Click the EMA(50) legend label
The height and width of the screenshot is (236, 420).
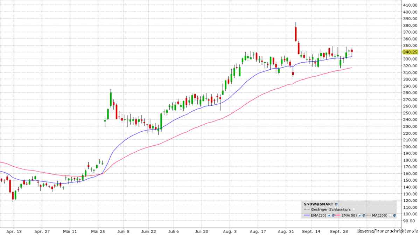pyautogui.click(x=349, y=215)
